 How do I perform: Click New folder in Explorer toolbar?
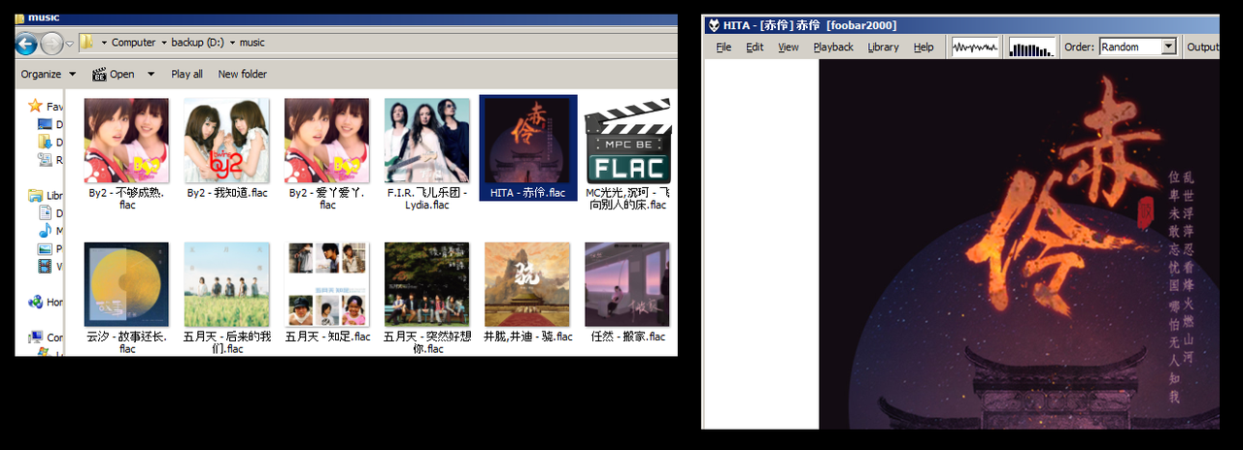pos(243,74)
